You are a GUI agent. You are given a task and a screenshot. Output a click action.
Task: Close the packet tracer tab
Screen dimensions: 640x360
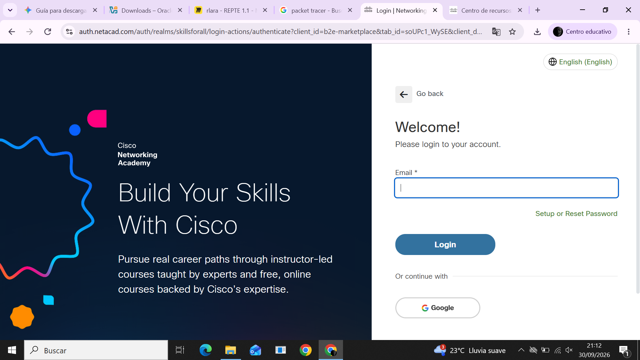(350, 10)
